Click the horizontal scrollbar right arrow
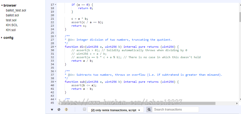The width and height of the screenshot is (241, 114). click(x=237, y=103)
